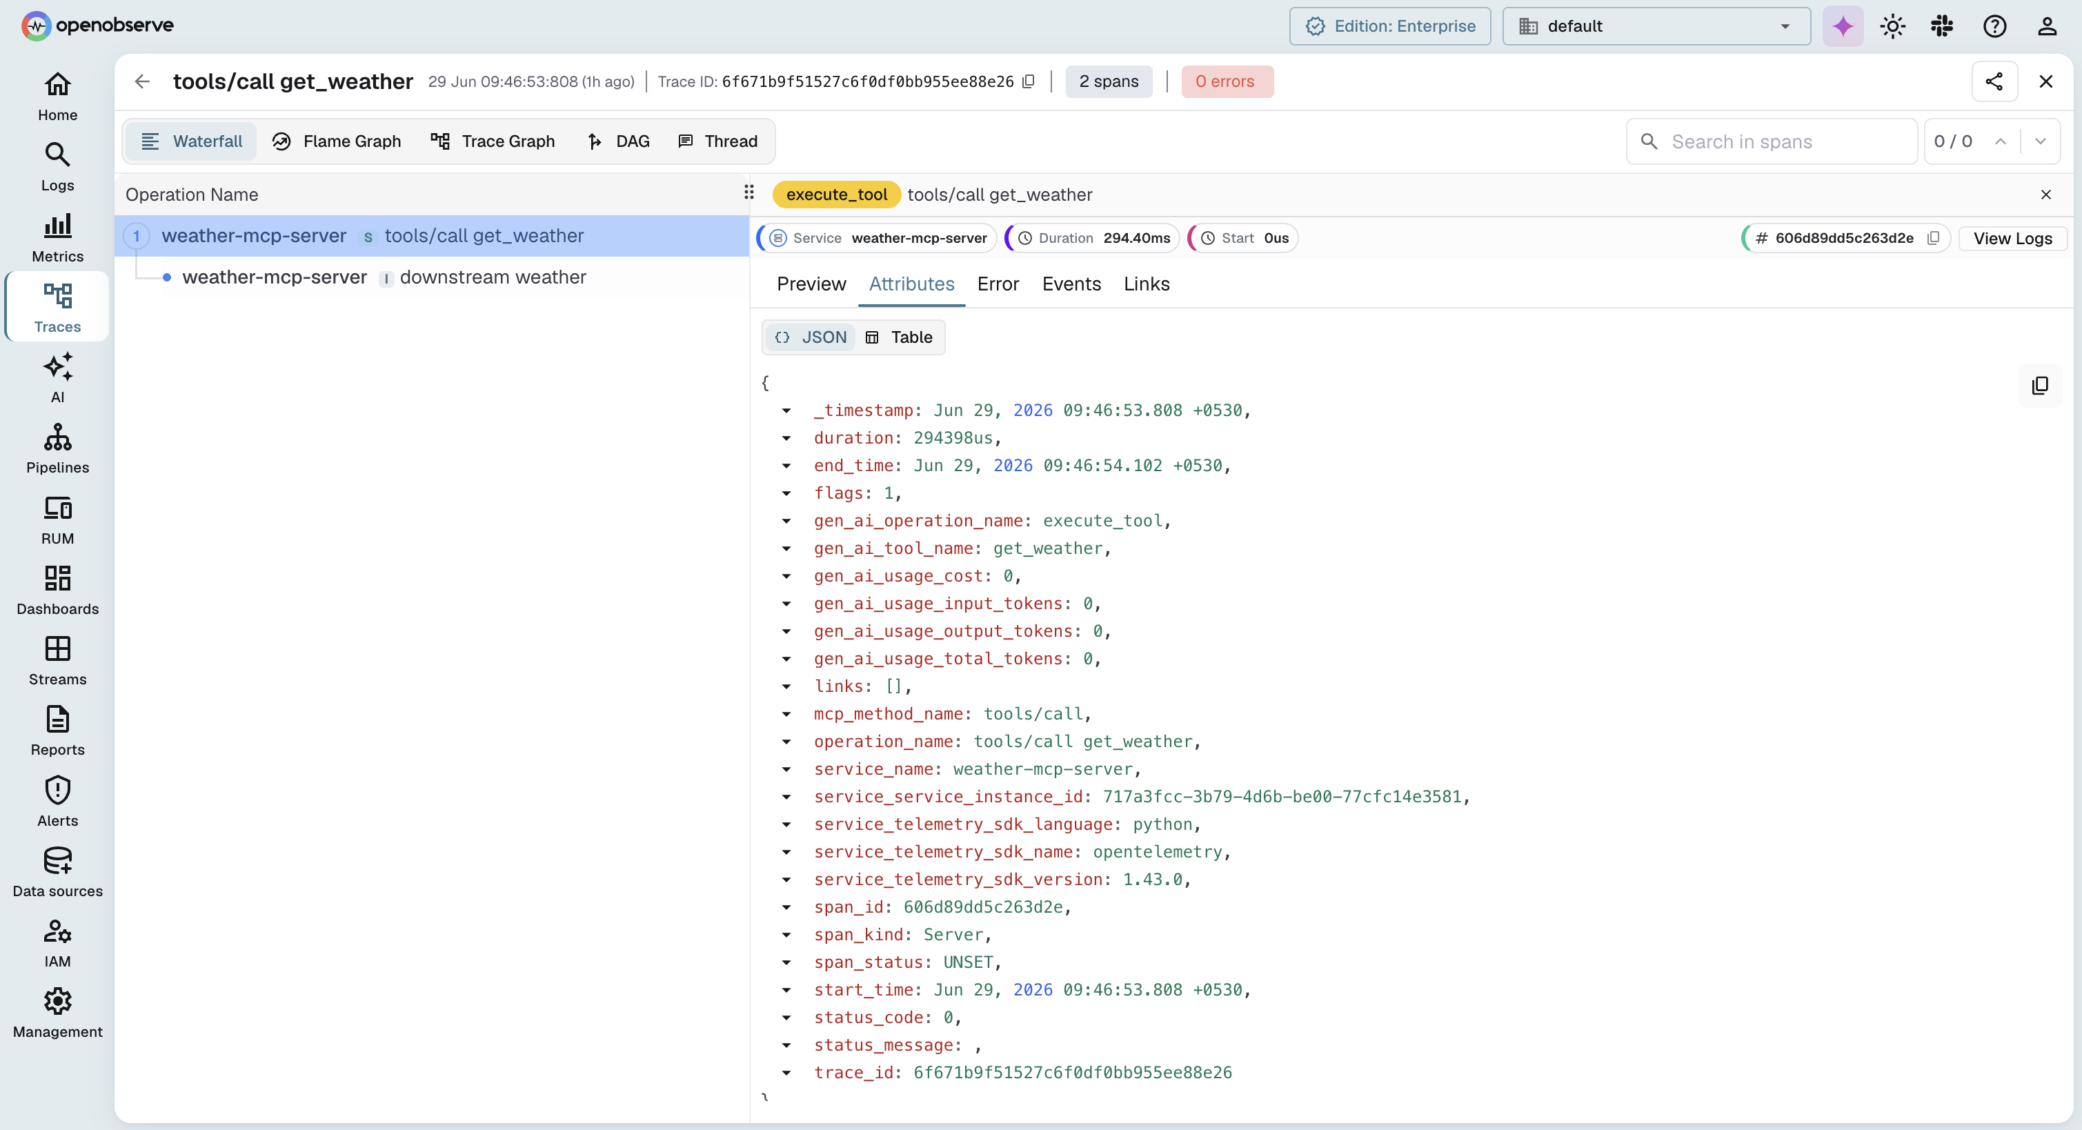The height and width of the screenshot is (1130, 2082).
Task: Go back with the left arrow
Action: pos(142,81)
